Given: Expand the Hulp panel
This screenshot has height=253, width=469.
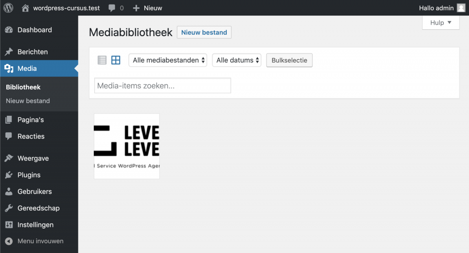Looking at the screenshot, I should tap(441, 23).
